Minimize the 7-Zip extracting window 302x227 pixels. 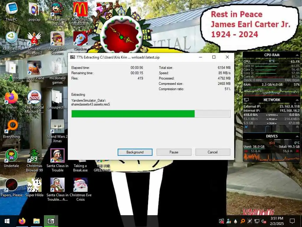(201, 57)
